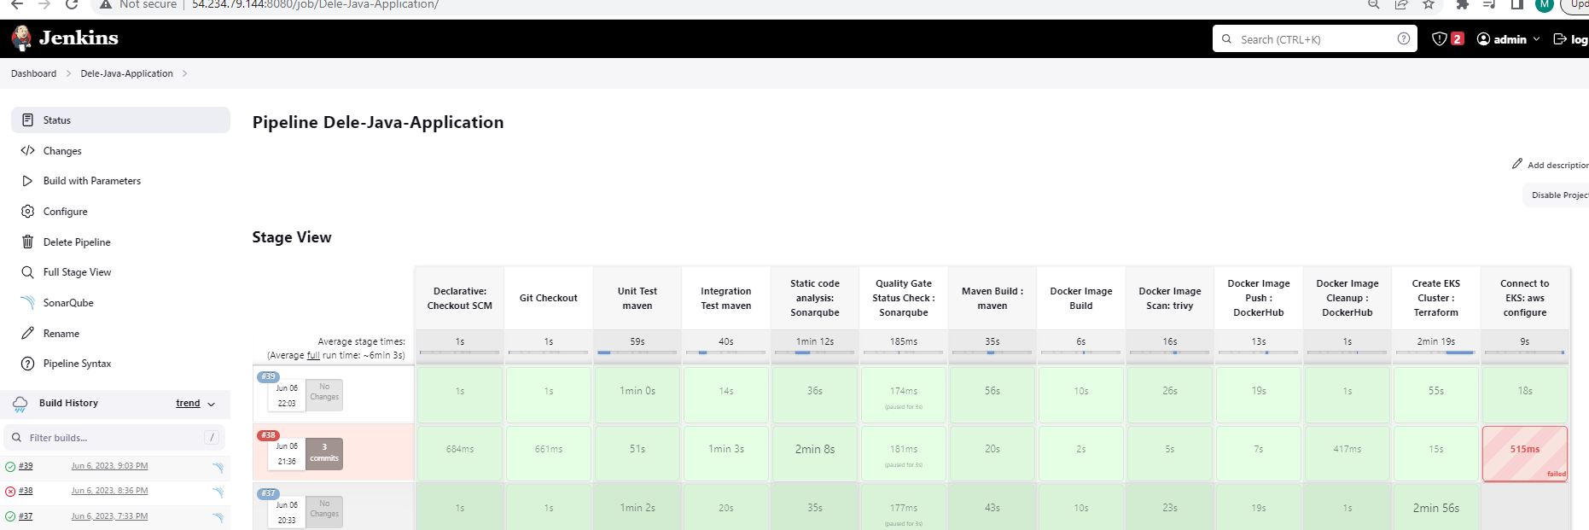The image size is (1589, 530).
Task: Click the Delete Pipeline trash icon
Action: [x=27, y=242]
